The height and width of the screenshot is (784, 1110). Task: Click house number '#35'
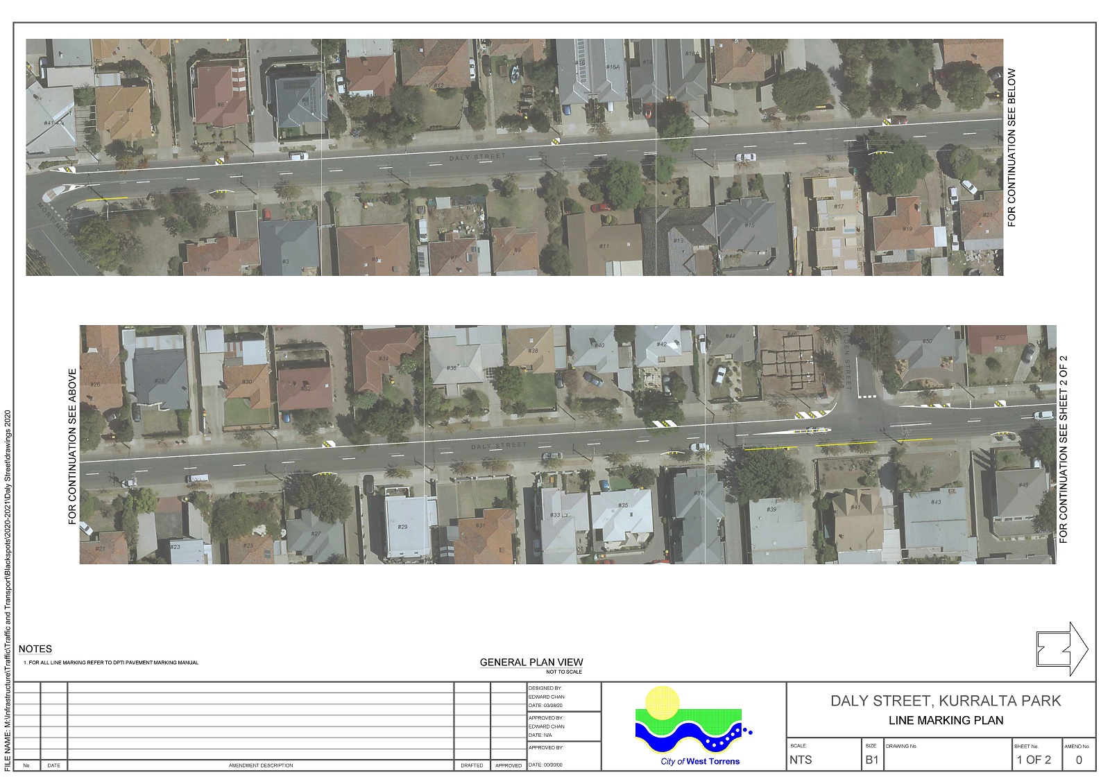tap(623, 505)
